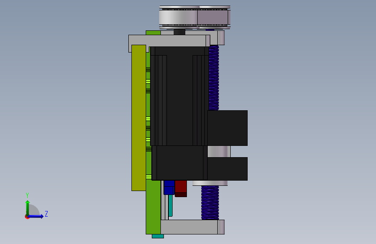Select the gray top mounting bracket
The height and width of the screenshot is (244, 376).
coord(169,40)
